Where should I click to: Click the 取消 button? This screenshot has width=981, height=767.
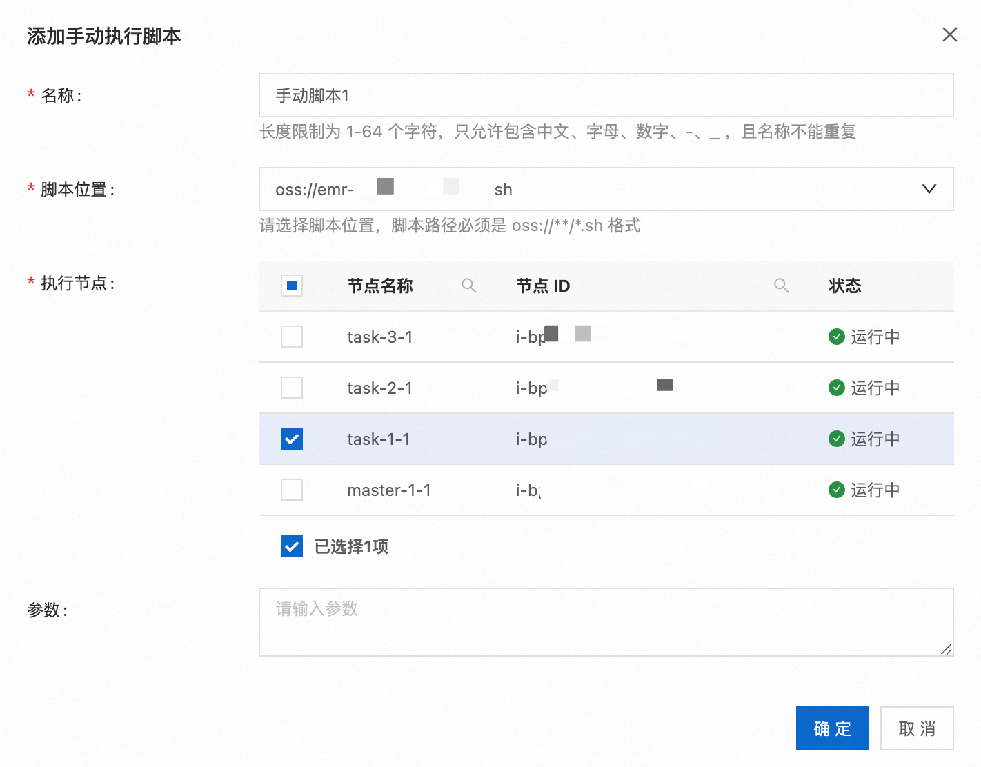[x=917, y=728]
